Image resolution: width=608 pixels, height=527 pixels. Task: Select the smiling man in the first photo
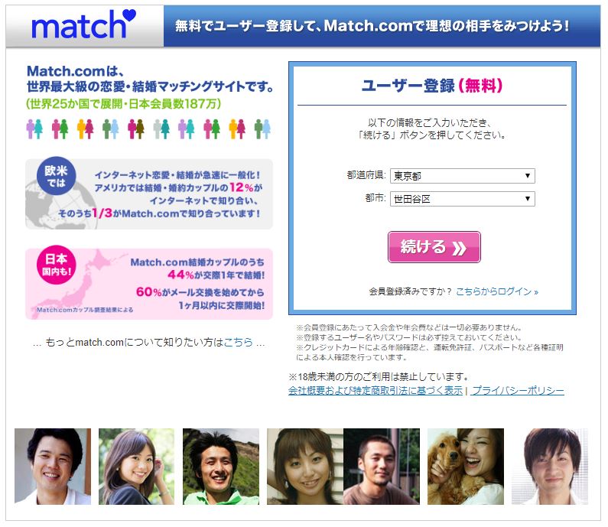[53, 466]
